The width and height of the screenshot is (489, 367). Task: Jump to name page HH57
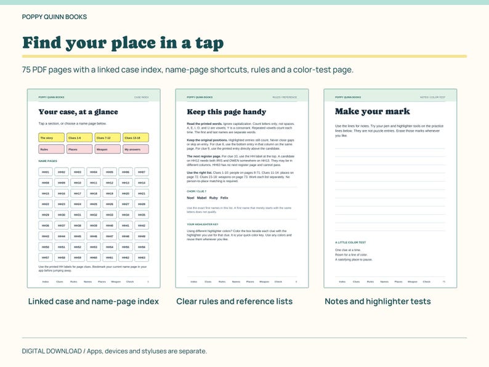(x=46, y=257)
